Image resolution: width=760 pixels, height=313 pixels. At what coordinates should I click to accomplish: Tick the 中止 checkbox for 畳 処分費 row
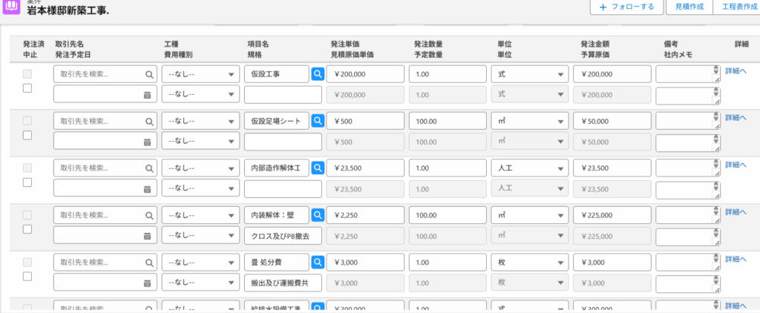click(x=27, y=276)
